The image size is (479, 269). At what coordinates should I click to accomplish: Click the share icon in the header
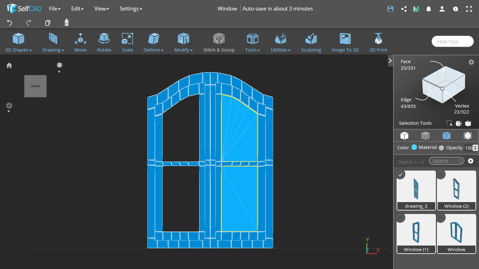[404, 9]
